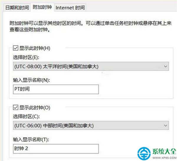Select the 附加时钟 tab
The width and height of the screenshot is (177, 161).
pos(42,7)
